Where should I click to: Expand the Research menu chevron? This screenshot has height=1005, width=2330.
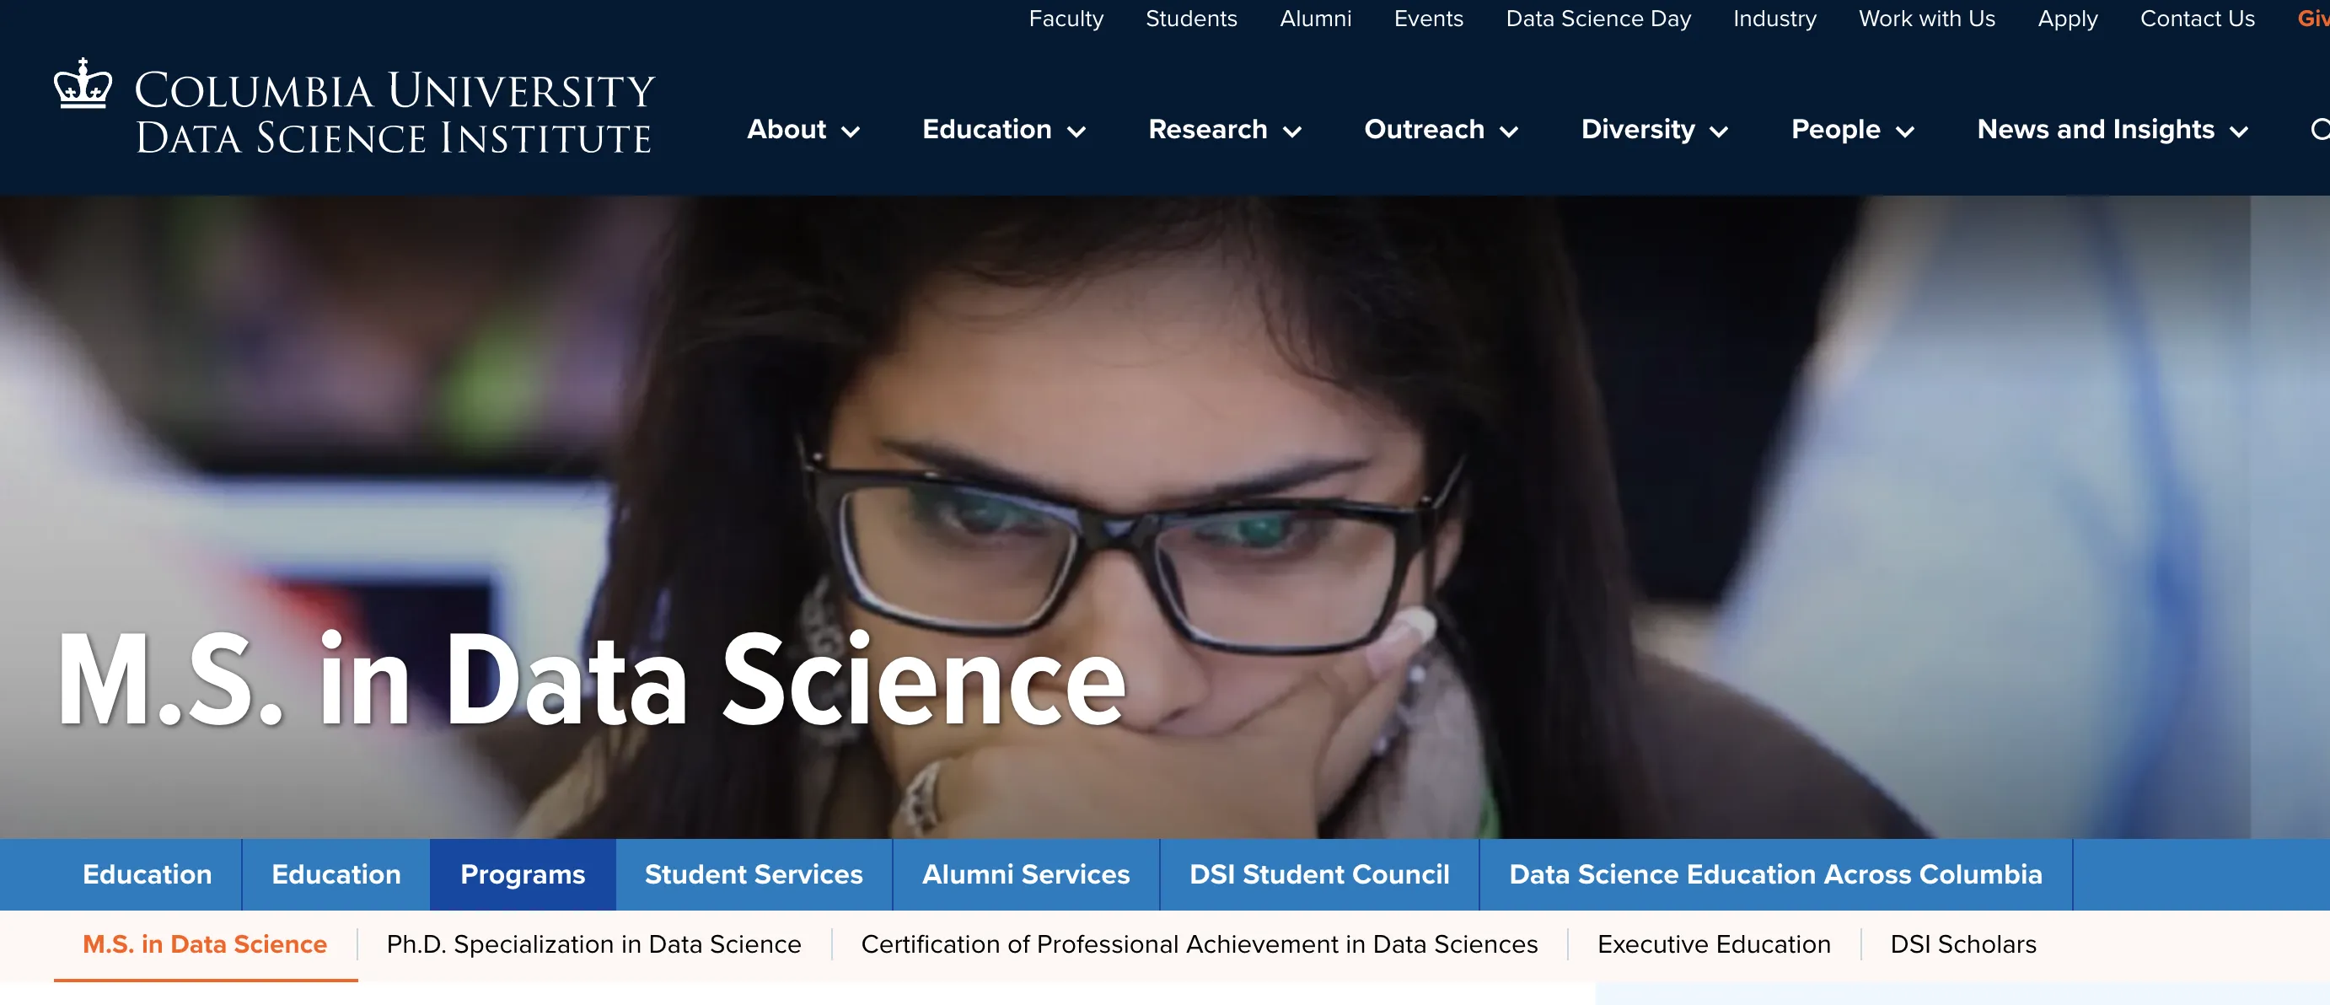[1292, 132]
